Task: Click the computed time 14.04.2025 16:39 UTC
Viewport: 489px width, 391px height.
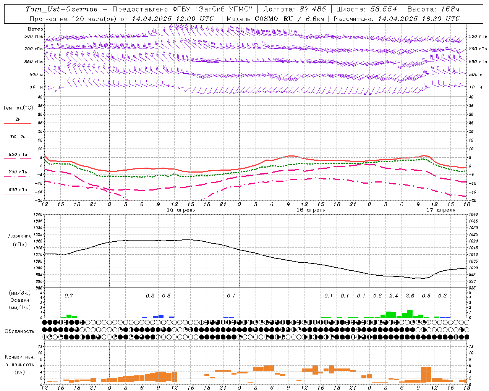Action: (x=419, y=19)
